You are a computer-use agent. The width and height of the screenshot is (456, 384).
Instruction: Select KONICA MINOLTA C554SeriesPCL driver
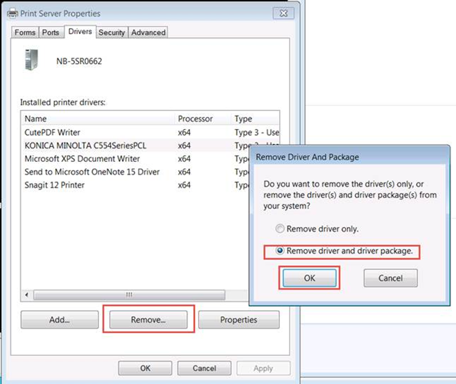(x=85, y=146)
